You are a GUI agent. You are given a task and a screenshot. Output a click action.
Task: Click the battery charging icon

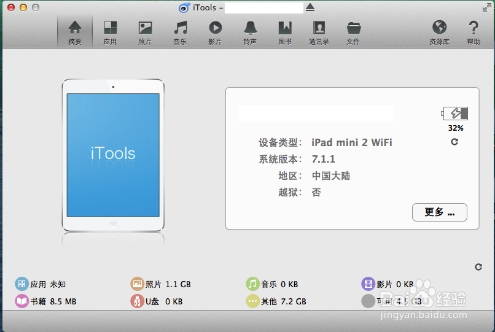click(454, 114)
